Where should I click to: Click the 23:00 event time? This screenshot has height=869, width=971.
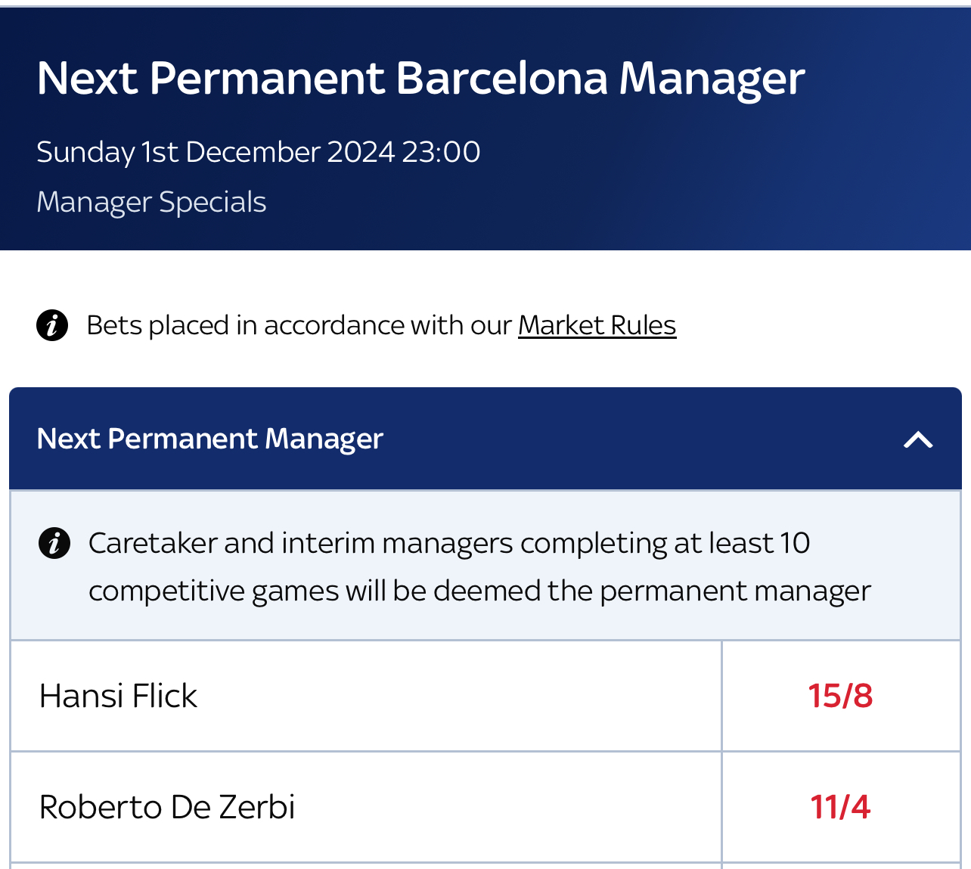[441, 152]
